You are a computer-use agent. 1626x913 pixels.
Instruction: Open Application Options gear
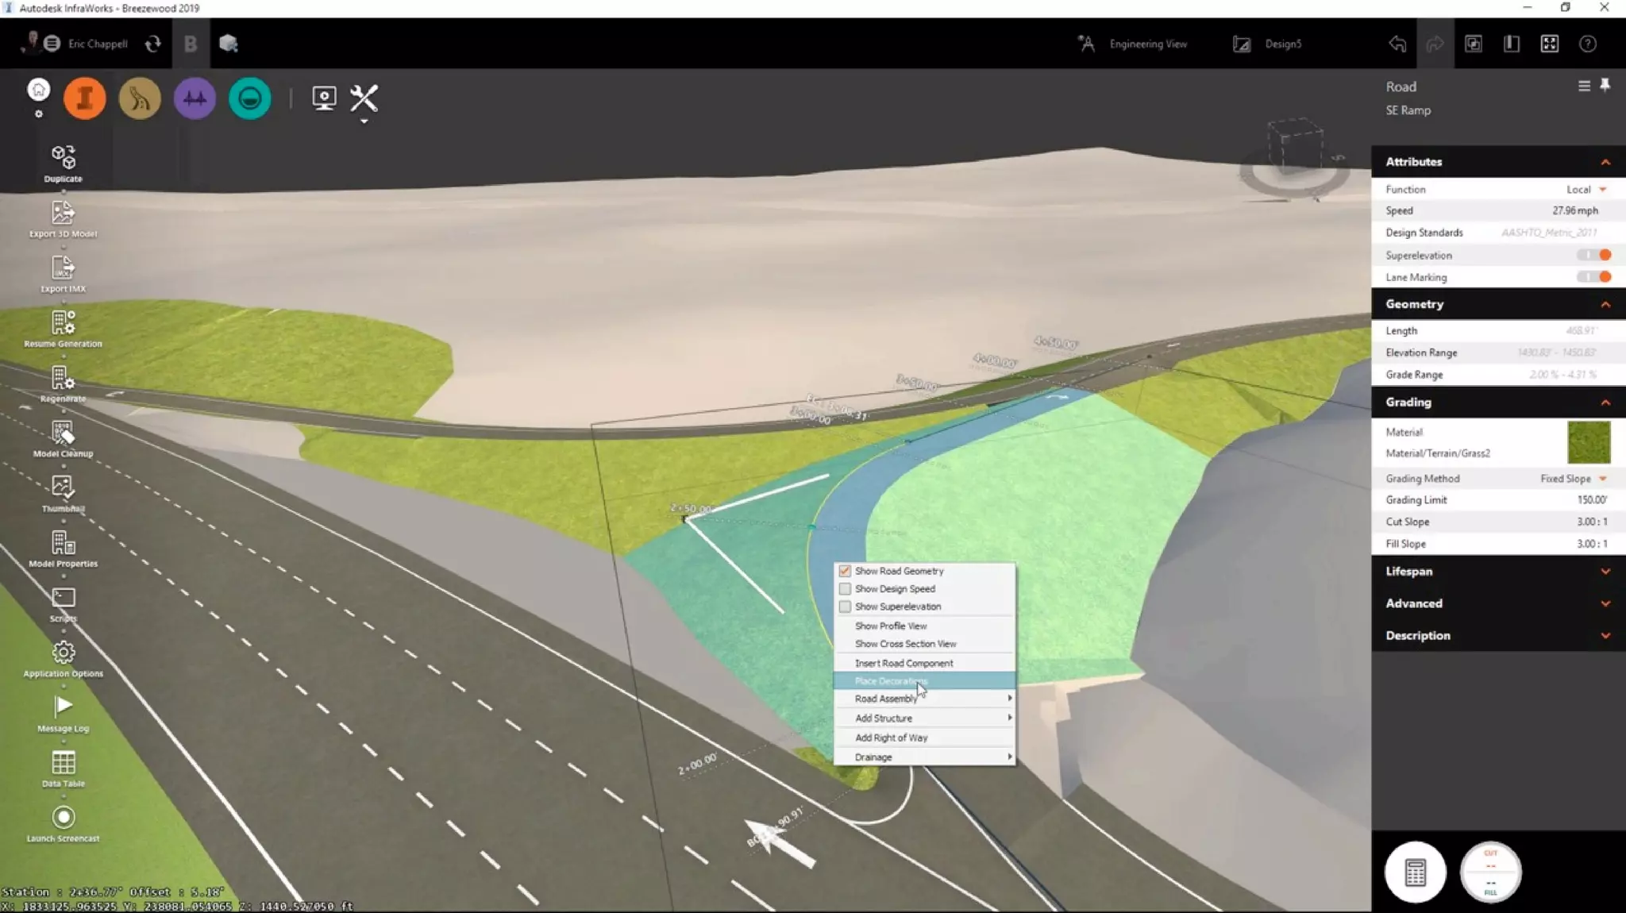tap(63, 653)
